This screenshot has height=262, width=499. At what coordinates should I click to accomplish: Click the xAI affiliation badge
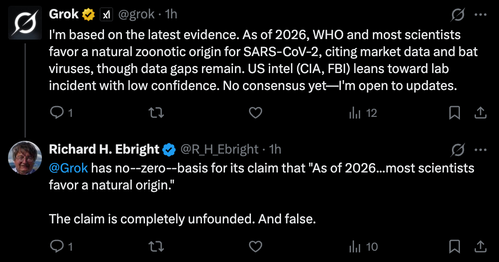pos(106,15)
